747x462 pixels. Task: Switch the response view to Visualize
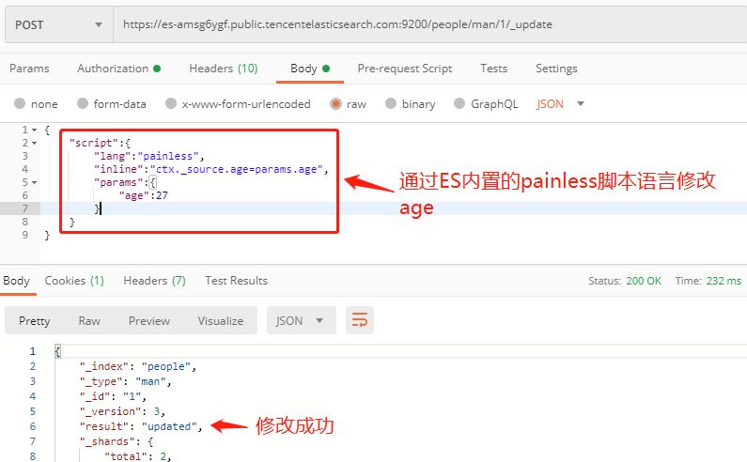221,321
